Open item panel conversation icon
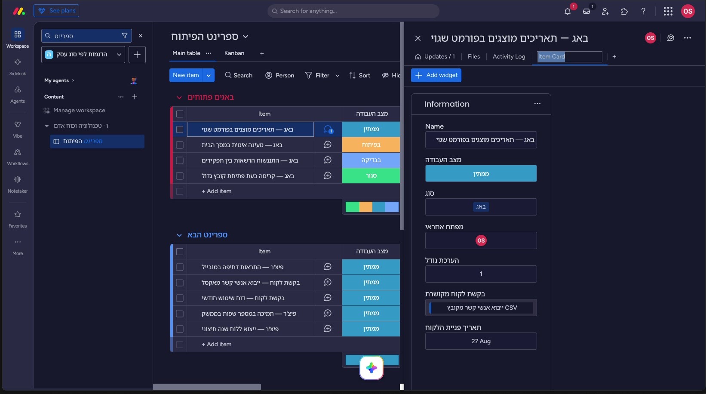Image resolution: width=706 pixels, height=394 pixels. tap(671, 38)
